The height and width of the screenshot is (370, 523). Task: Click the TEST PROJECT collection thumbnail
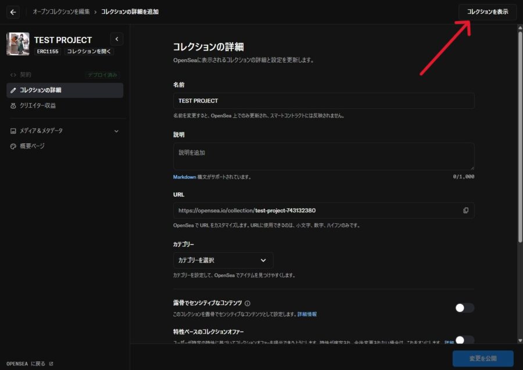[x=18, y=43]
